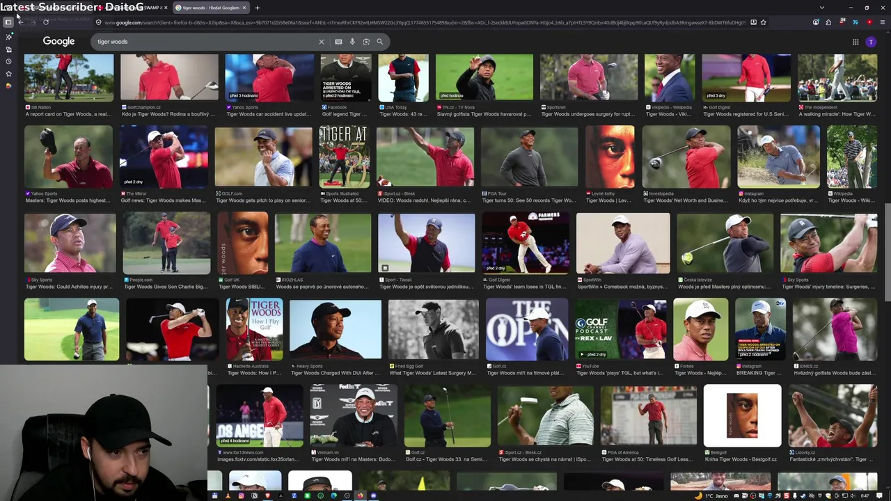Open the SB Nation report card result
The height and width of the screenshot is (501, 891).
(68, 114)
